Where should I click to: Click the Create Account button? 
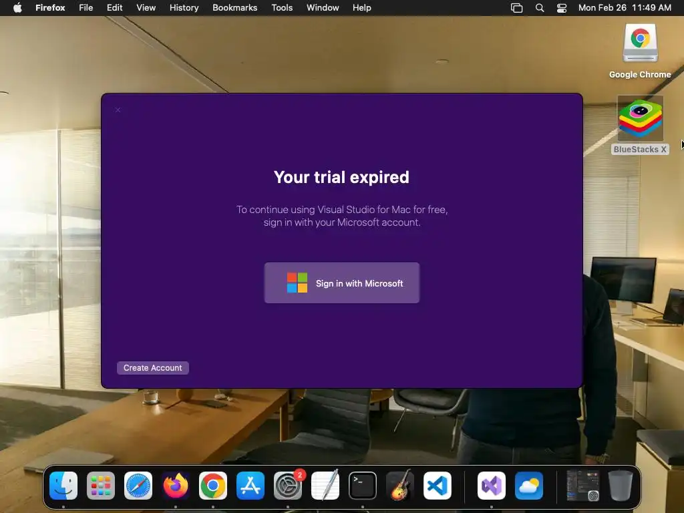(153, 368)
